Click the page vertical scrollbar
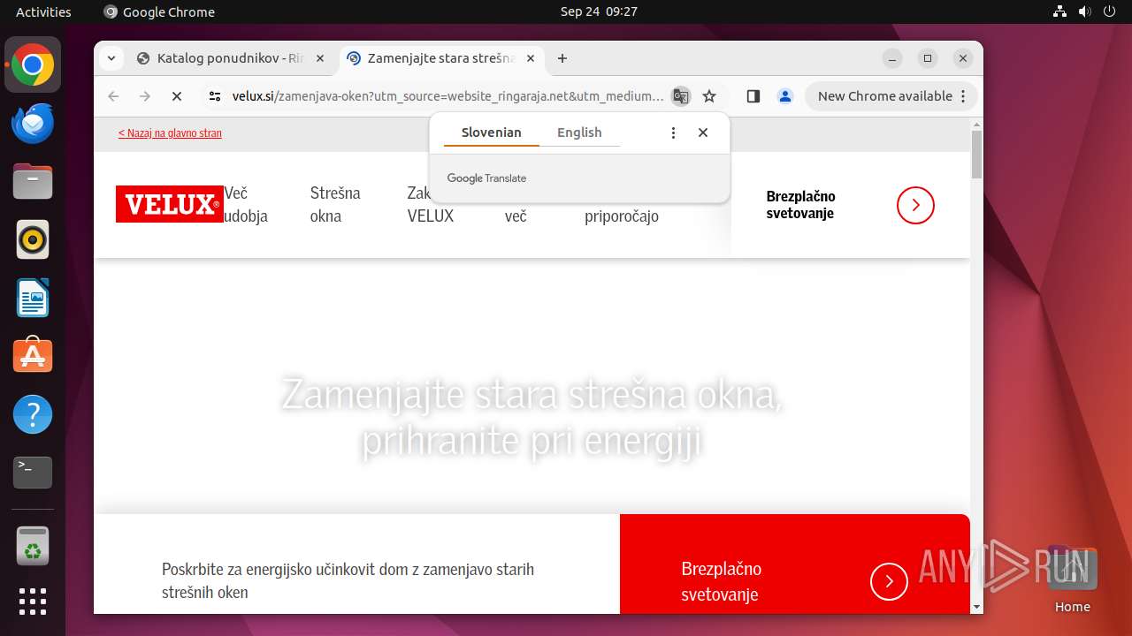The image size is (1132, 636). pyautogui.click(x=976, y=155)
